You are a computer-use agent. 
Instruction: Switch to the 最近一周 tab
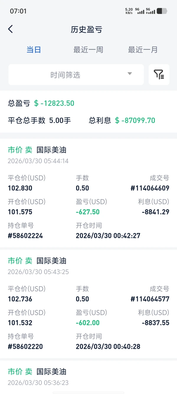88,50
